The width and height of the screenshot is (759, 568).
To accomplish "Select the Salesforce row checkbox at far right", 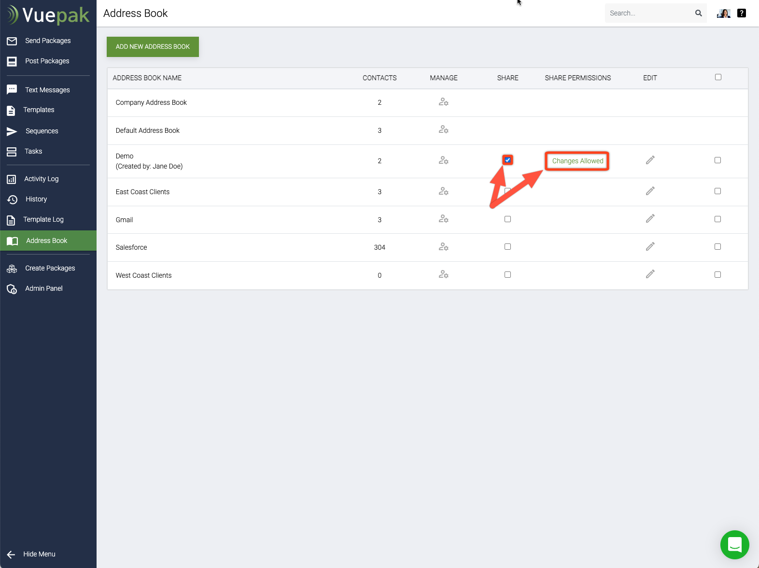I will (717, 247).
